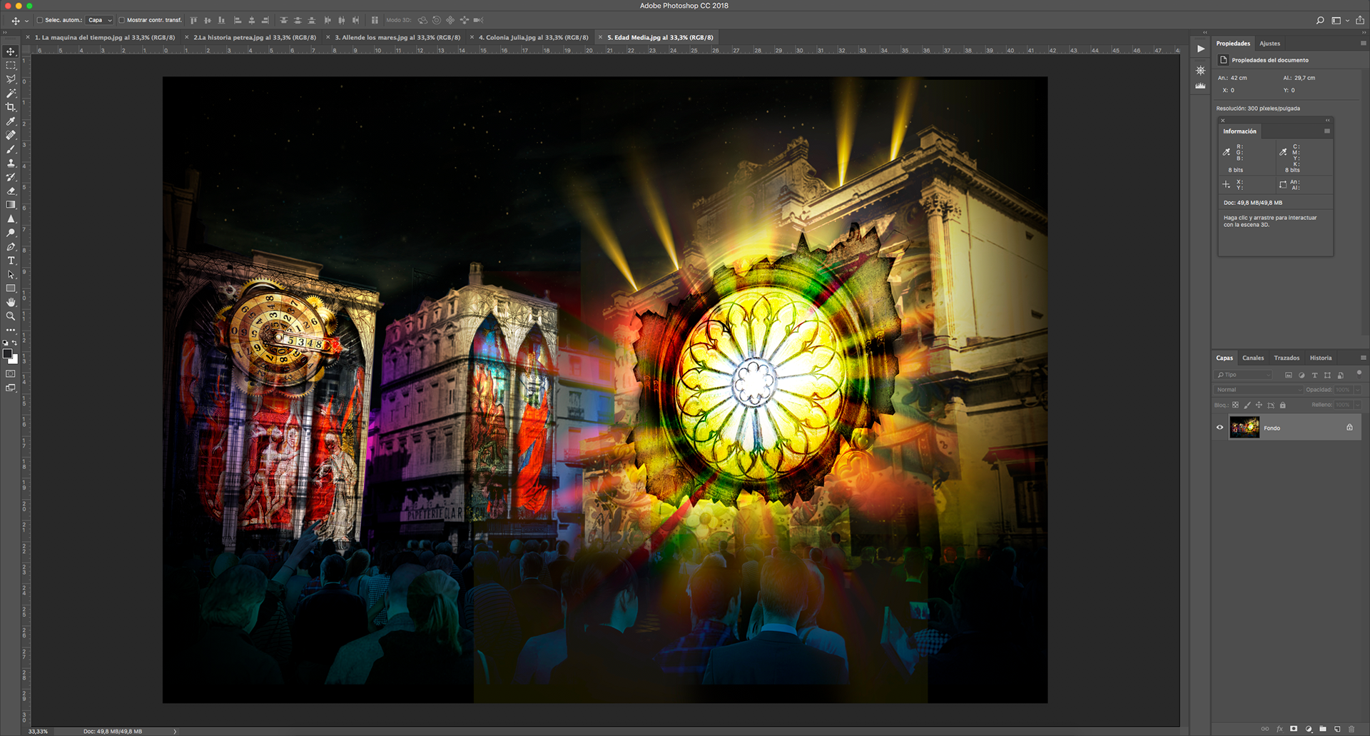This screenshot has height=736, width=1370.
Task: Open the Historia tab
Action: [1321, 358]
